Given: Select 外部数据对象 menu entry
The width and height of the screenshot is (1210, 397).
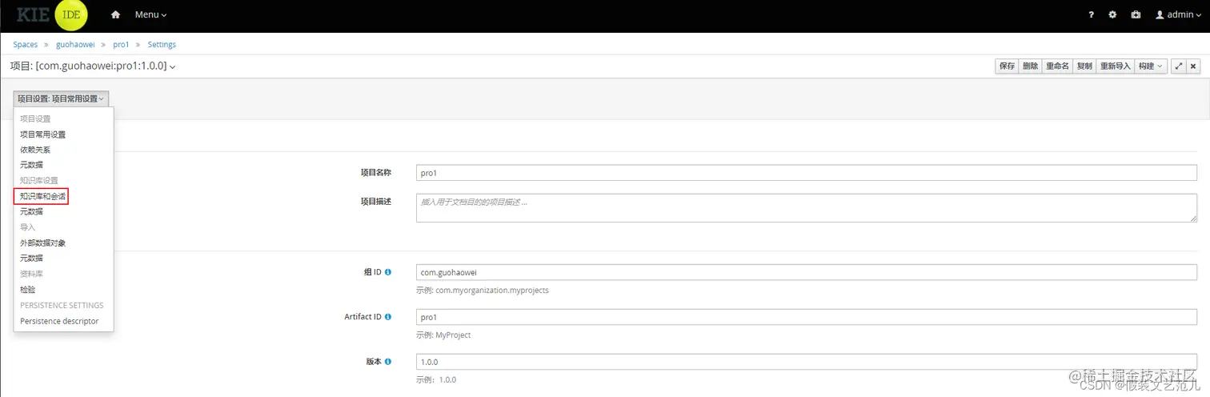Looking at the screenshot, I should point(42,243).
